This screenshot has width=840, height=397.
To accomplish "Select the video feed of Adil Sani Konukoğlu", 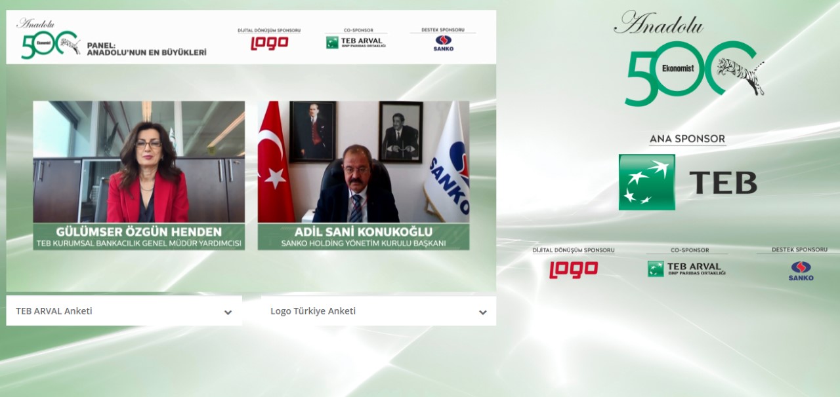I will pyautogui.click(x=364, y=162).
